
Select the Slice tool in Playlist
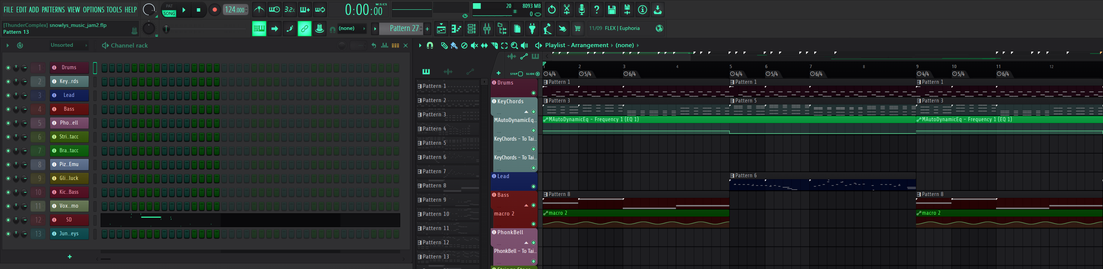[x=494, y=45]
